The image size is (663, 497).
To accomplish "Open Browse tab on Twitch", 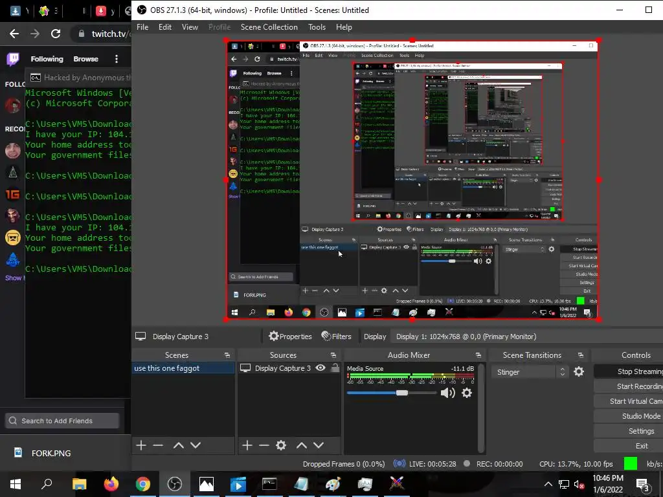I will click(x=86, y=59).
